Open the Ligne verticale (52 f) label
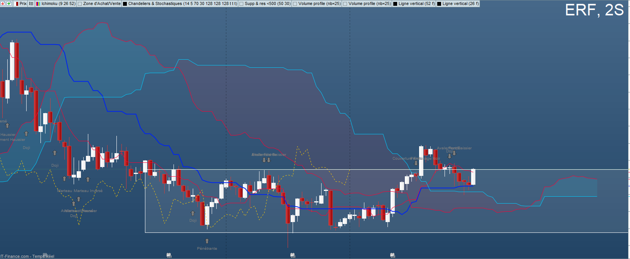630x259 pixels. coord(416,3)
